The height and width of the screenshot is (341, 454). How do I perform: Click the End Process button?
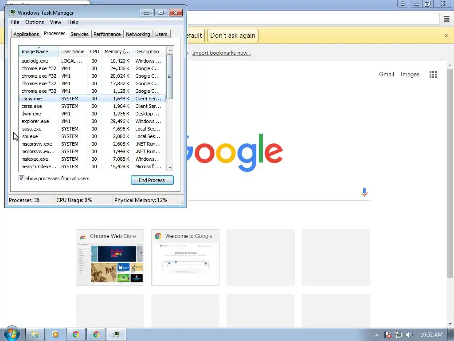coord(152,180)
